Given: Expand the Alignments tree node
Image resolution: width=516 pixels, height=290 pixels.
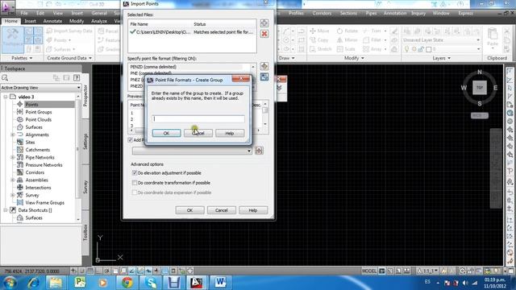Looking at the screenshot, I should point(13,135).
